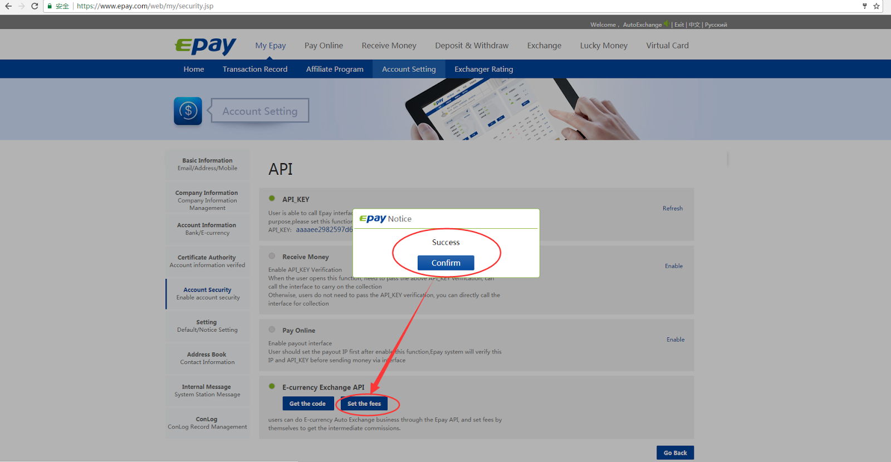Screen dimensions: 891x462
Task: Open Pay Online menu
Action: [x=324, y=46]
